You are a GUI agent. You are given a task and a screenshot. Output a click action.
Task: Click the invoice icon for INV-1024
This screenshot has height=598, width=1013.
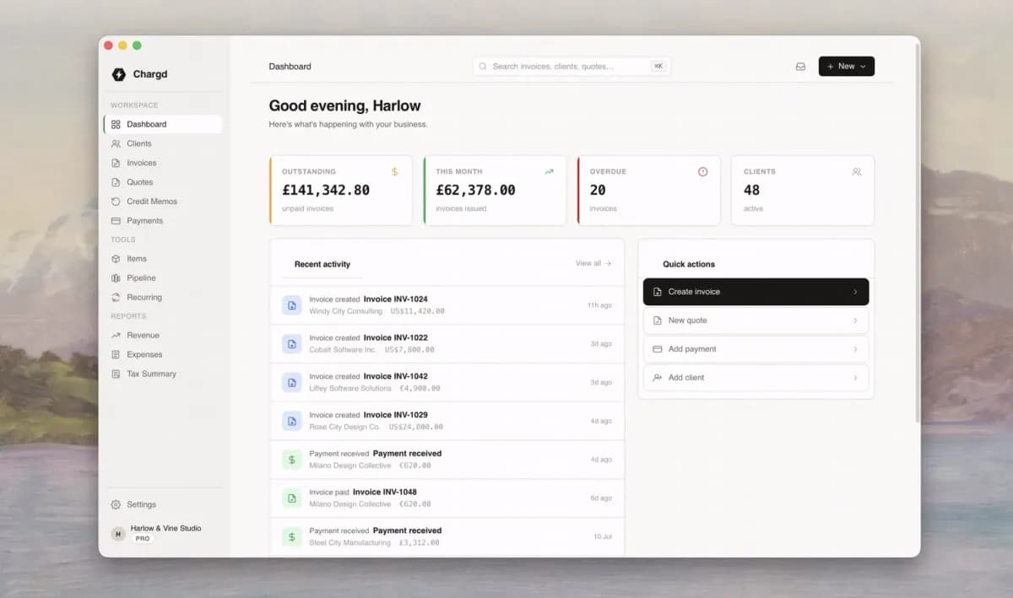click(291, 305)
